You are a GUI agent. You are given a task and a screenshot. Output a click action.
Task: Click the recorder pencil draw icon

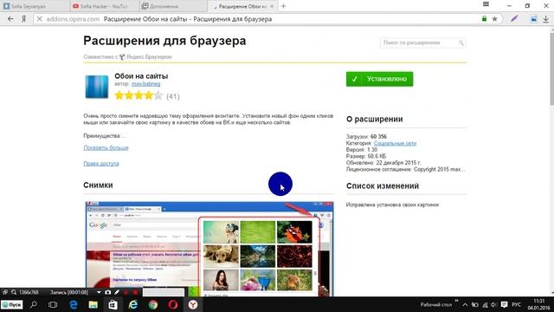coord(117,292)
